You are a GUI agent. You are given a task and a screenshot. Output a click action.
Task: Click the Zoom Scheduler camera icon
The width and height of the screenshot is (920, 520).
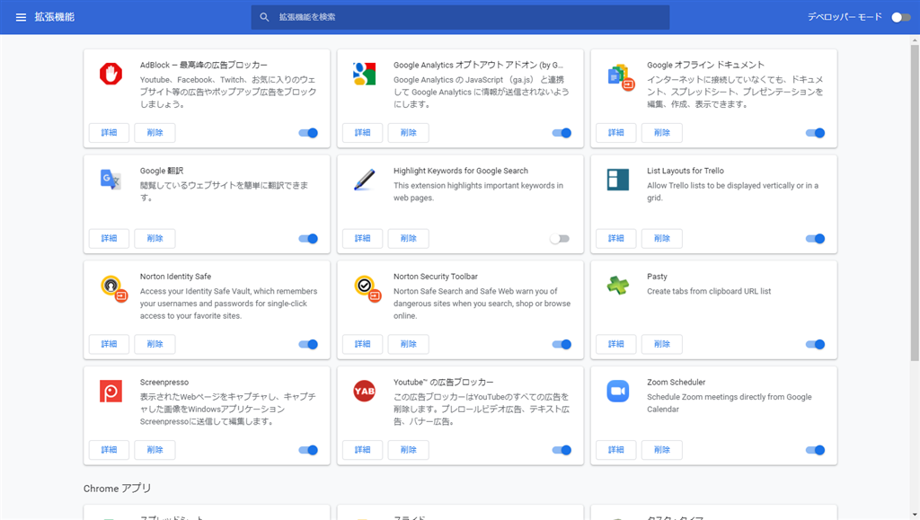(618, 391)
